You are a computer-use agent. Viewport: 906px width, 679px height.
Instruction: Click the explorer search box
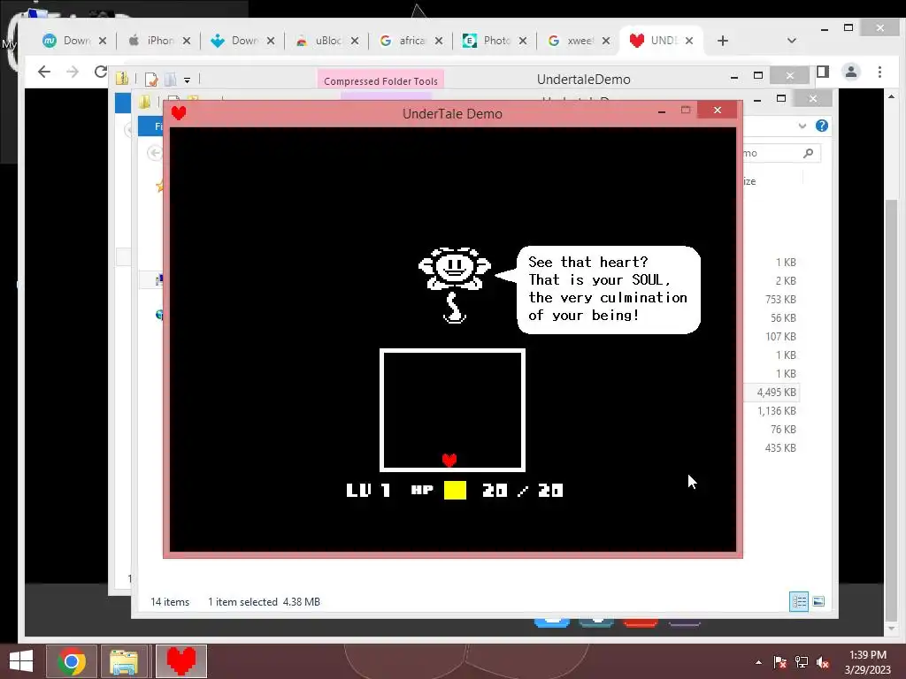780,153
